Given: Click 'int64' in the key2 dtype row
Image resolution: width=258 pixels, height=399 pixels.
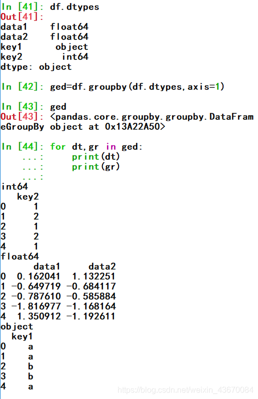Looking at the screenshot, I should [75, 57].
